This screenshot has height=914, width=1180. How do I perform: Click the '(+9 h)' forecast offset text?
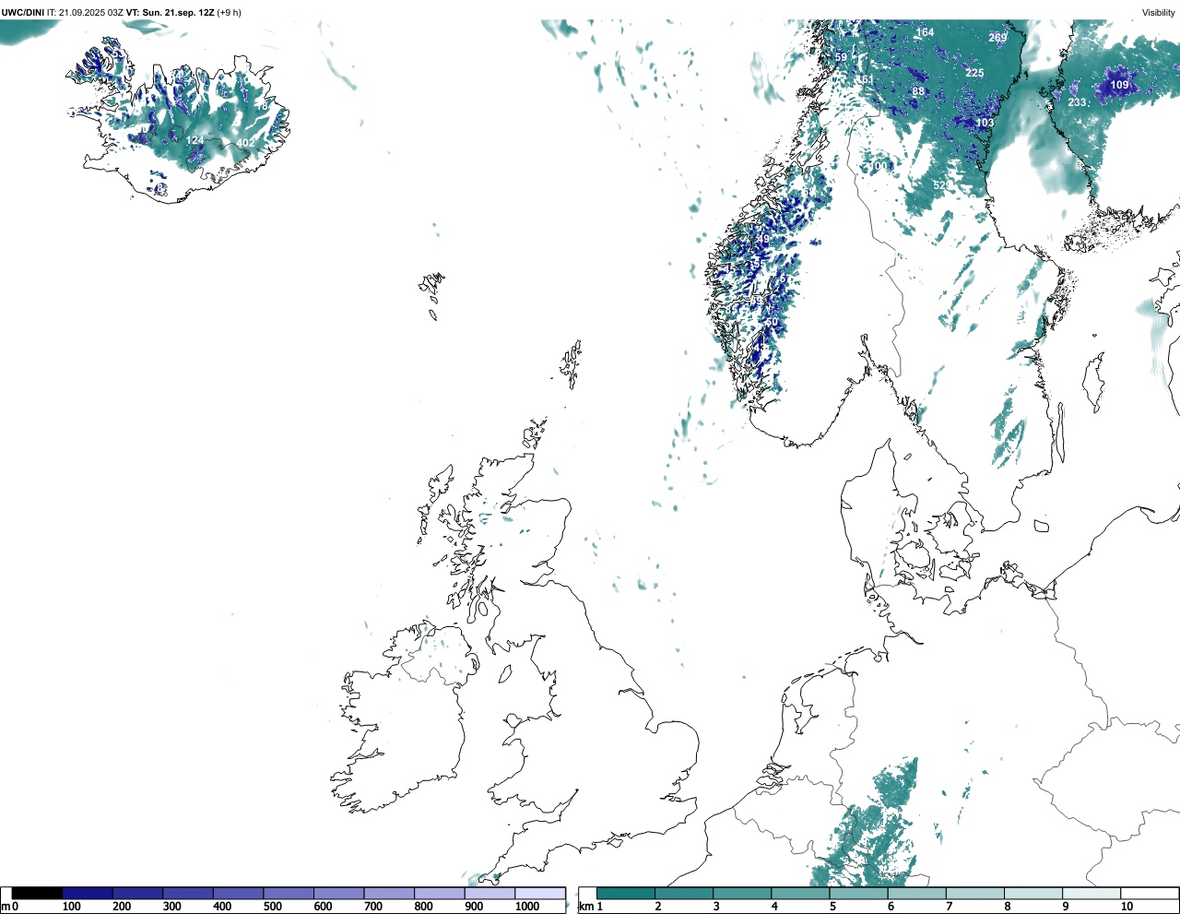coord(230,12)
